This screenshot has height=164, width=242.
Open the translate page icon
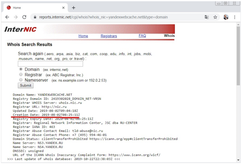coord(207,17)
